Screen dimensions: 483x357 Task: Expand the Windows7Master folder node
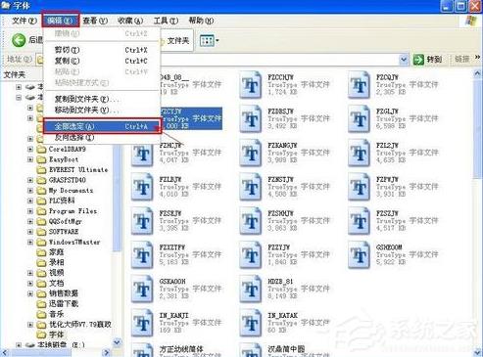click(x=30, y=243)
